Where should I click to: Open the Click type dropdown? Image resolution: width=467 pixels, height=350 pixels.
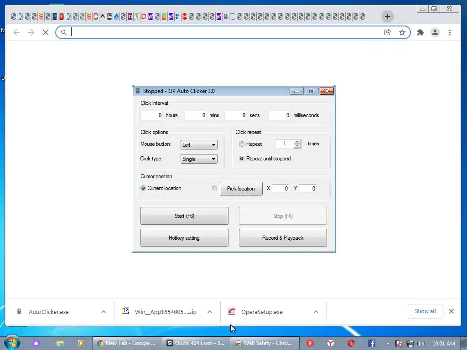pos(199,159)
